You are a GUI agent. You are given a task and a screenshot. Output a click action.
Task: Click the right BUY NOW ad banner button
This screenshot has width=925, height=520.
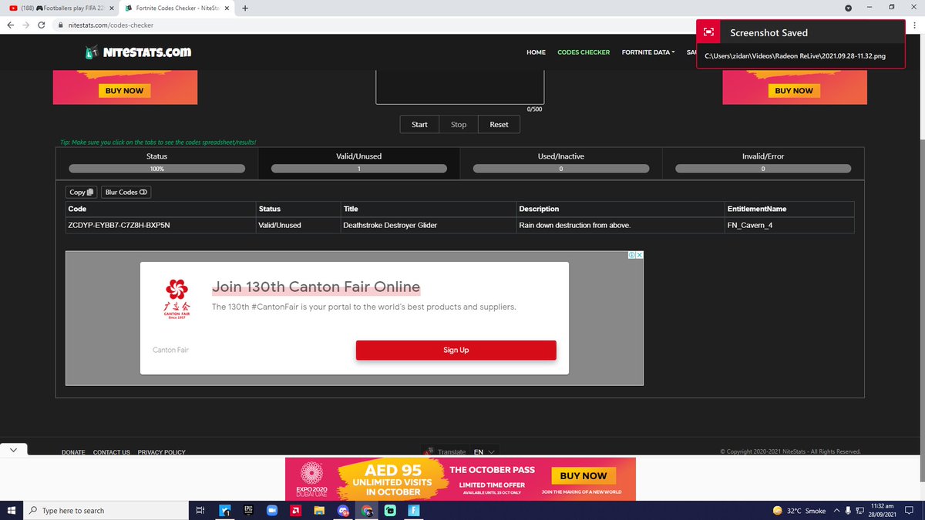[x=793, y=90]
